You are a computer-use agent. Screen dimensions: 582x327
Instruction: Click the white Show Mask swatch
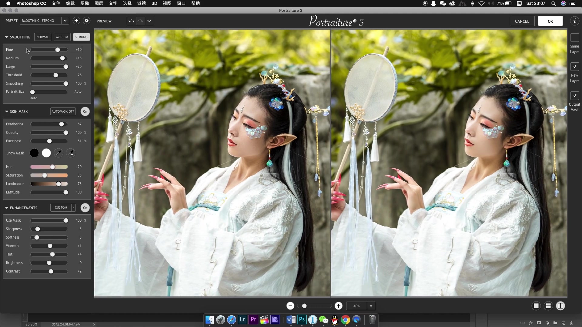click(46, 153)
